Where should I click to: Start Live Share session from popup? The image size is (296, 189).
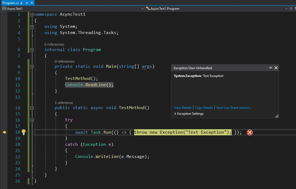pos(234,107)
